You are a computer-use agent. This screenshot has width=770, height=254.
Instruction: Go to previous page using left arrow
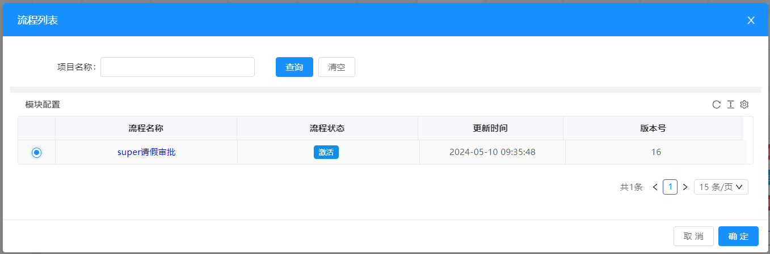(x=655, y=187)
